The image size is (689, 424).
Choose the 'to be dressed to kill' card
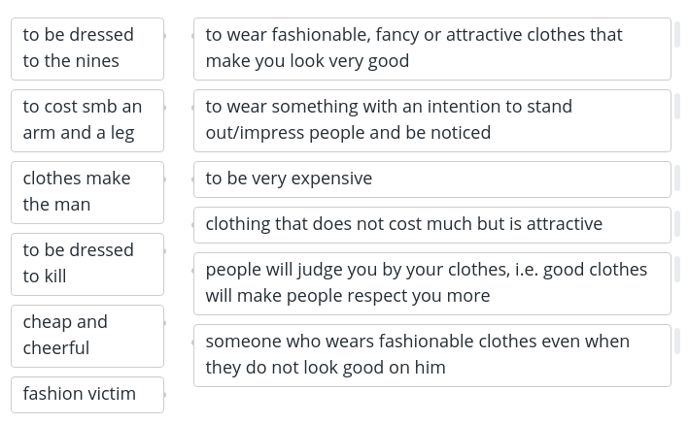[x=87, y=264]
